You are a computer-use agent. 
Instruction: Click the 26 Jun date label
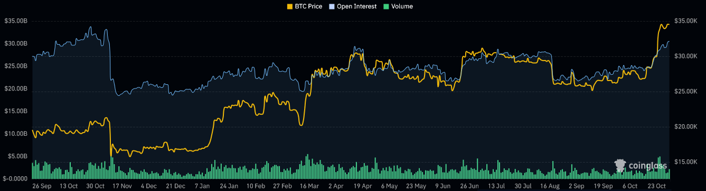tap(469, 186)
